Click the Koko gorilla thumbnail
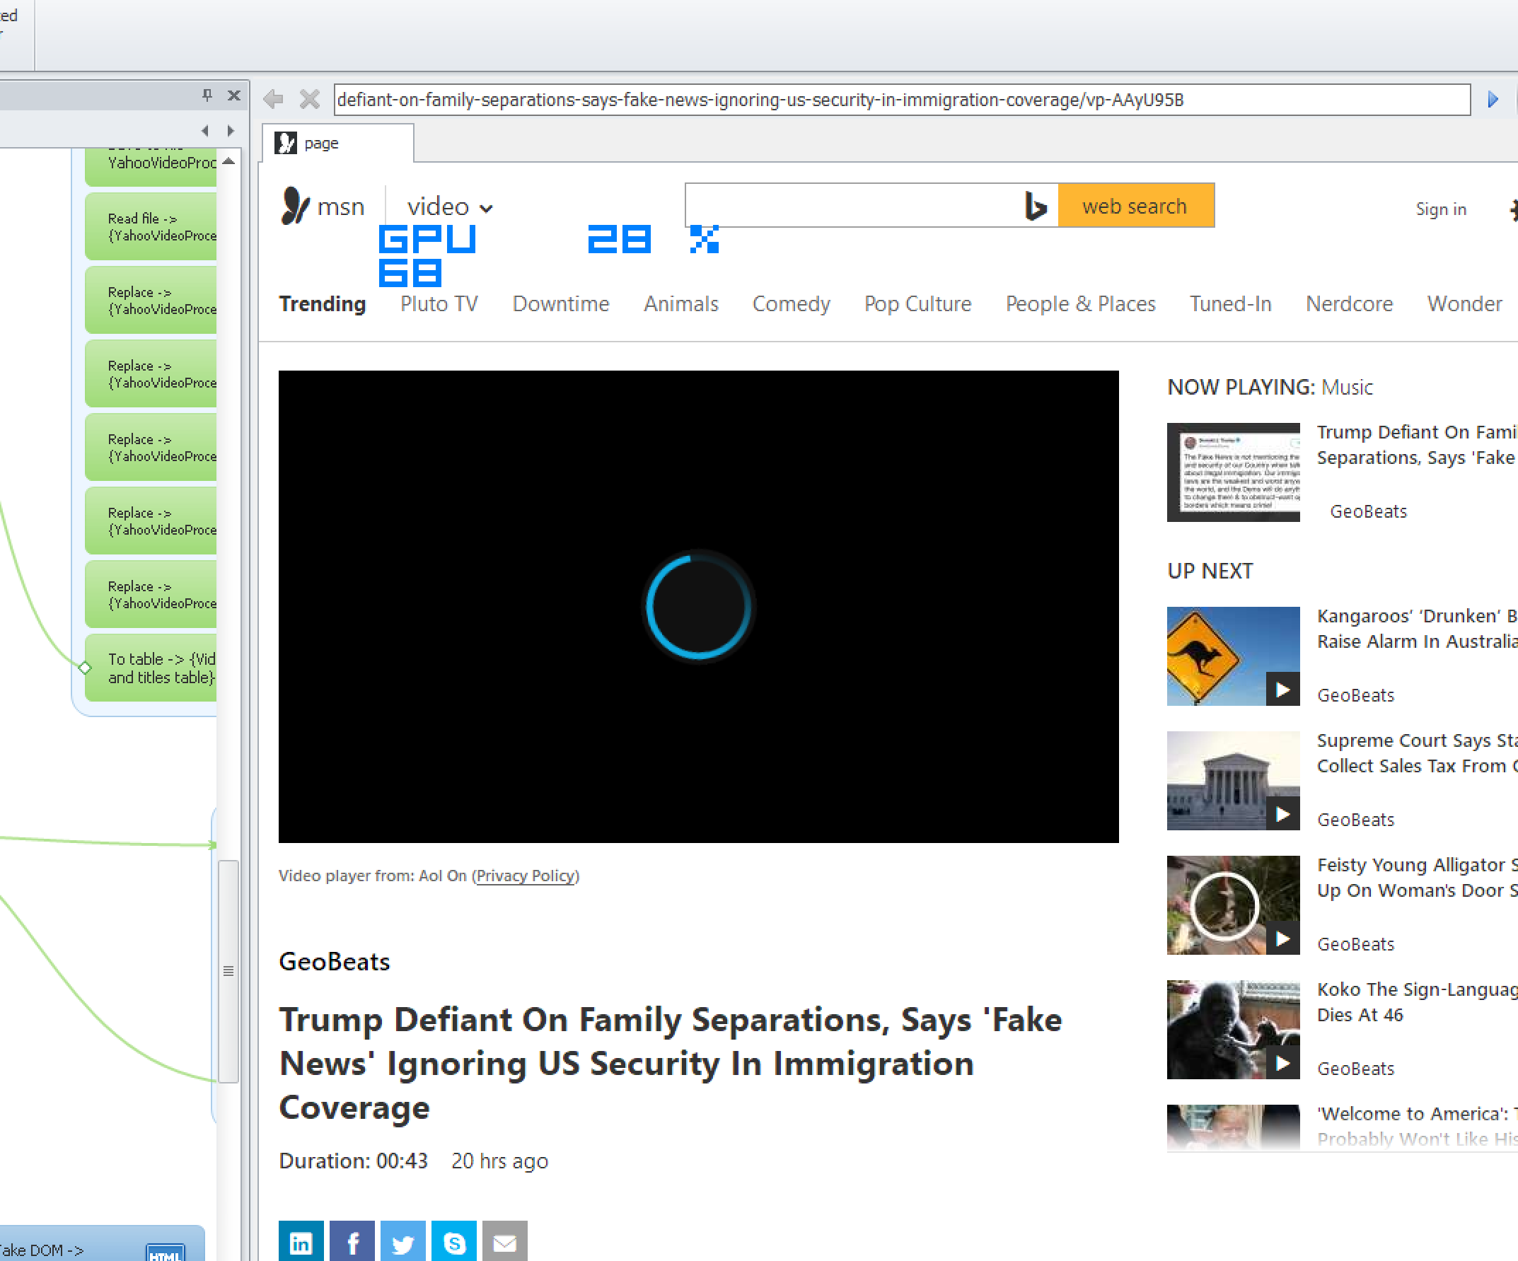 point(1233,1029)
